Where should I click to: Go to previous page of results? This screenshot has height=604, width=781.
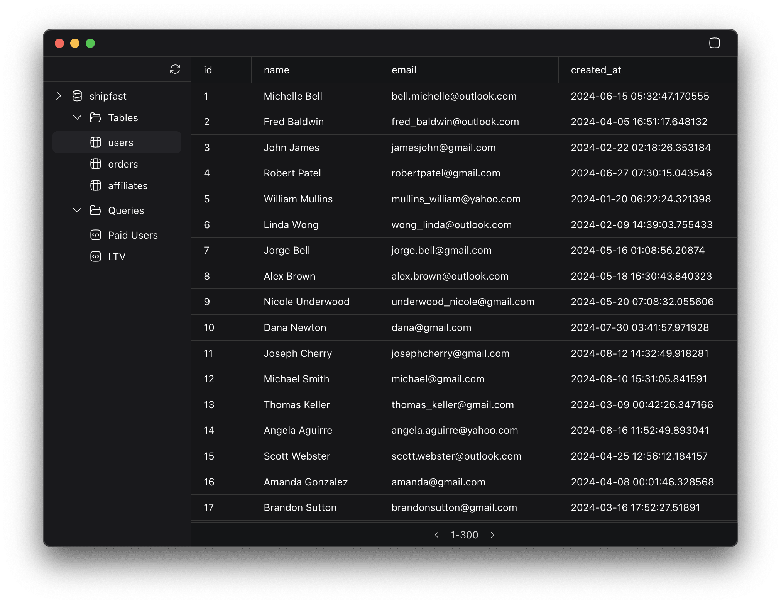pos(437,535)
